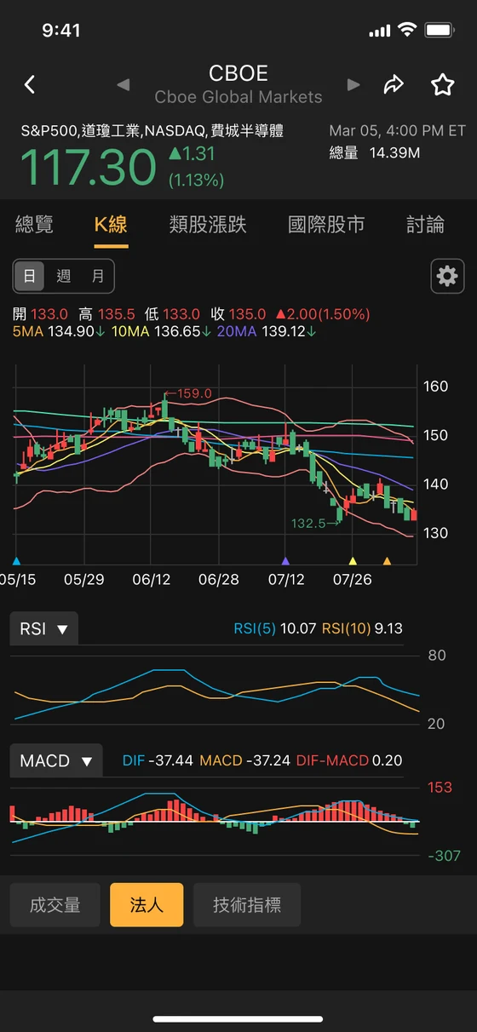
Task: Tap the RSI(5) 10.07 reading
Action: [x=275, y=628]
